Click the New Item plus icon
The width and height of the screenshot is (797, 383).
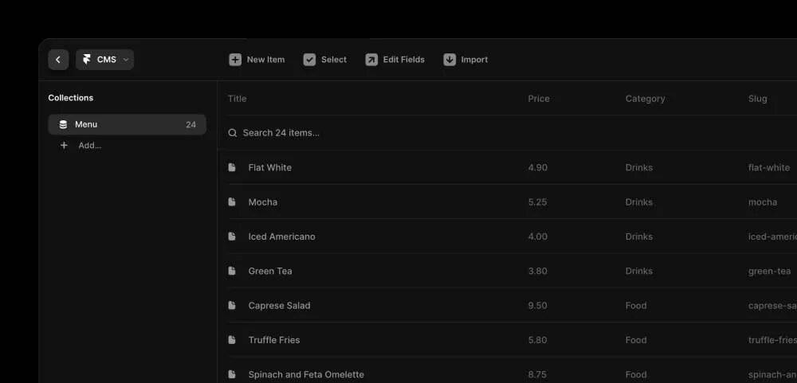tap(235, 60)
